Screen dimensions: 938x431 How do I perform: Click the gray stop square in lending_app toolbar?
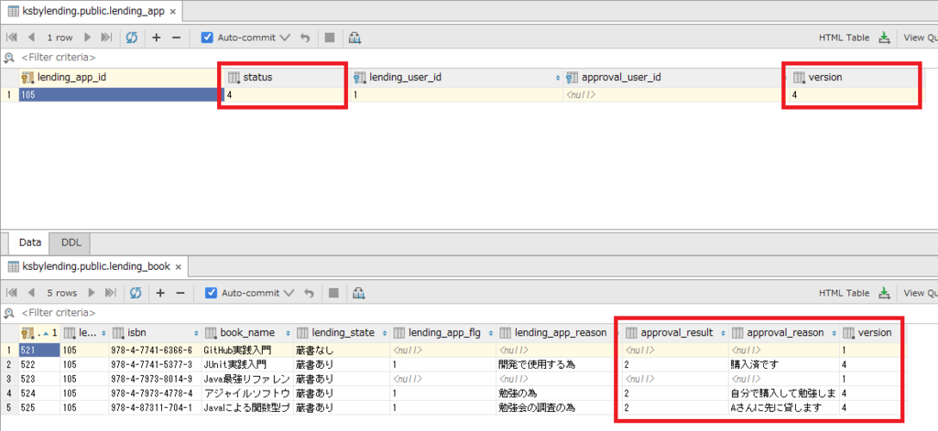click(330, 38)
